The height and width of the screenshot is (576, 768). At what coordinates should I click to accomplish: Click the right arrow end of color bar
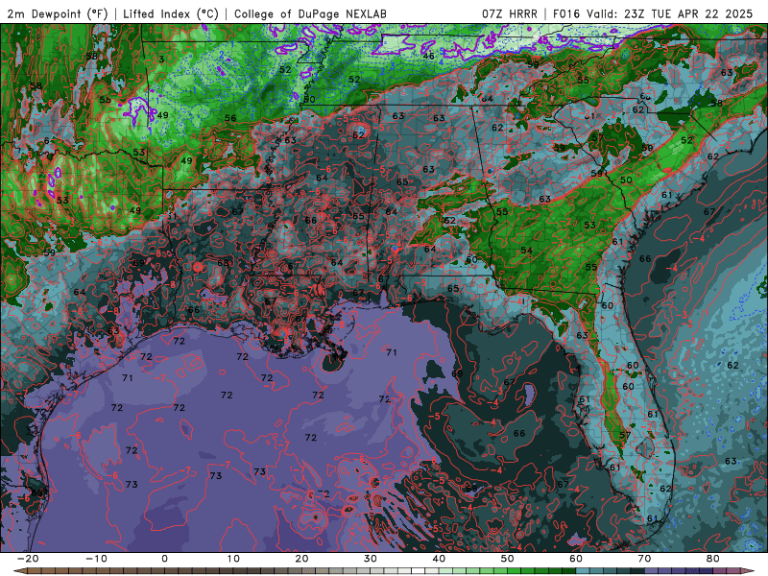click(747, 571)
